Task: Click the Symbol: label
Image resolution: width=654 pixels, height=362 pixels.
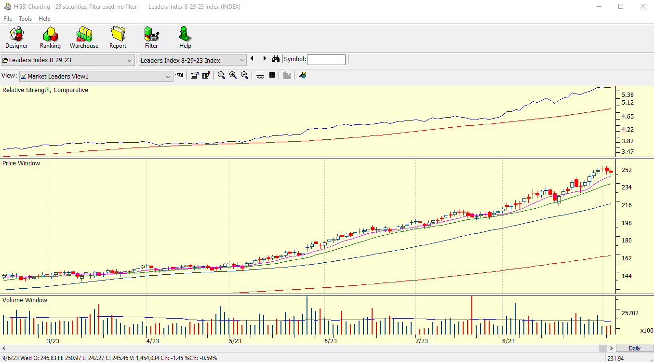Action: (294, 59)
